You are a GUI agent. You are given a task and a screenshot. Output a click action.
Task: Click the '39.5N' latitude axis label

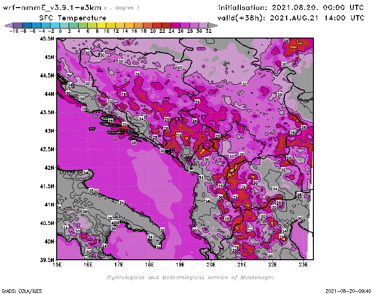coord(47,260)
